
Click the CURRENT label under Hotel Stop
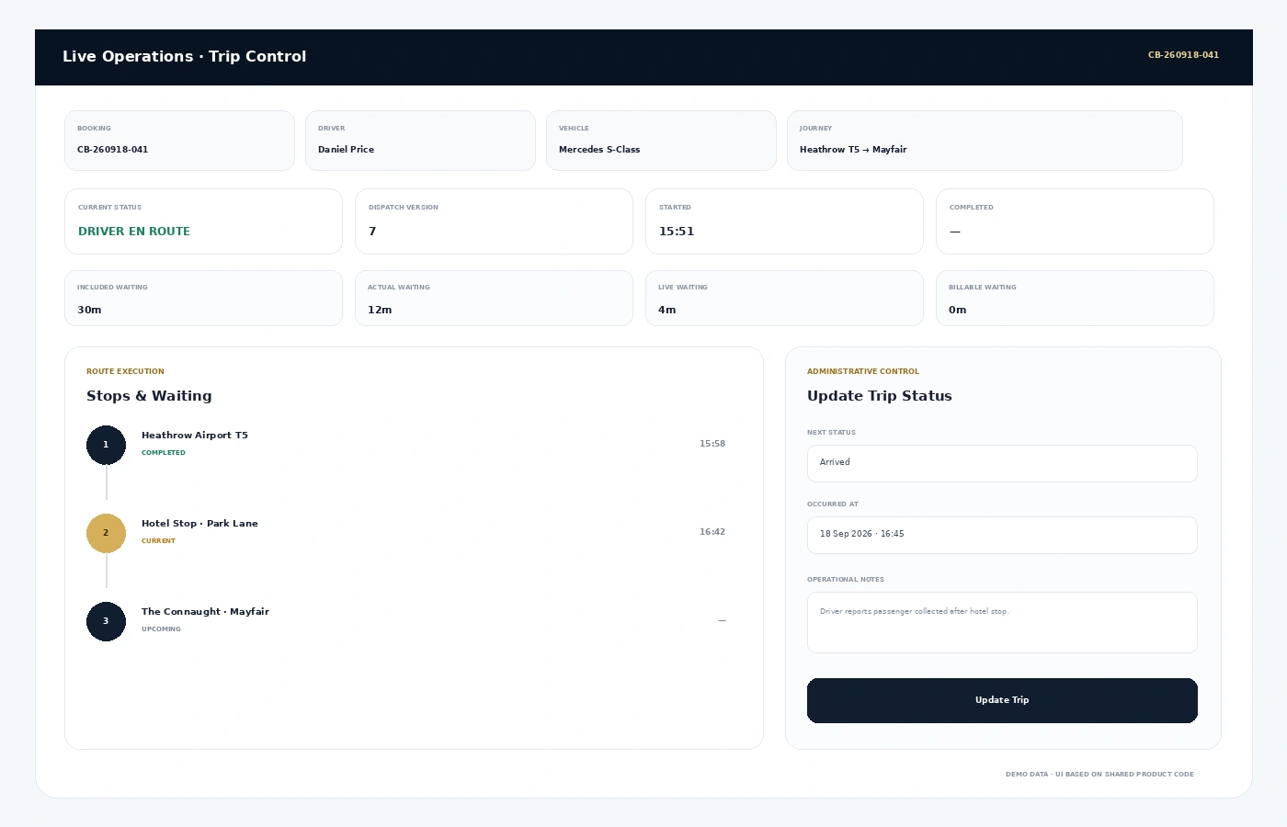(158, 541)
